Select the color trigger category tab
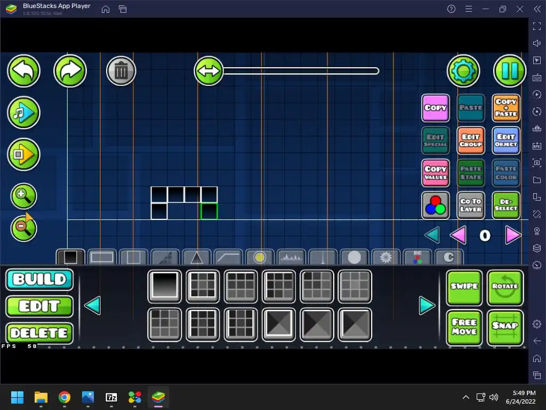Screen dimensions: 546x410 417,257
